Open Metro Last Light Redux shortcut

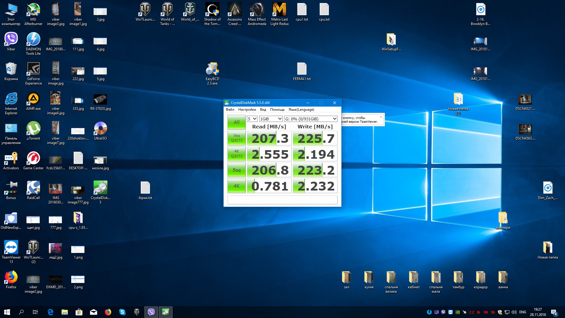279,10
